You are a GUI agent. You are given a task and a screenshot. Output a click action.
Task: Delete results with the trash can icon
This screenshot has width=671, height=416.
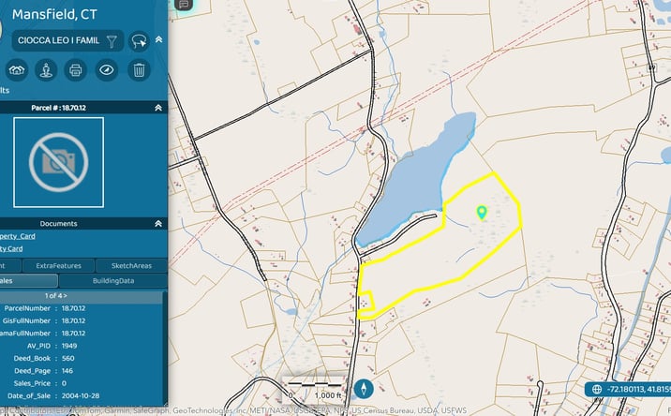[x=139, y=69]
